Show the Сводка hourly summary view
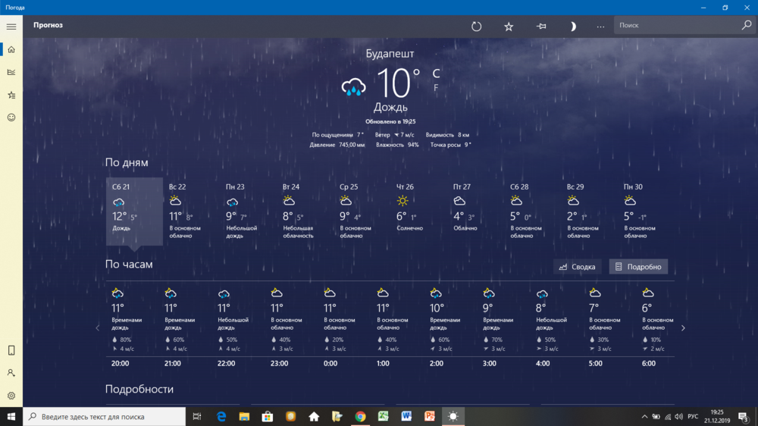The image size is (758, 426). point(577,267)
